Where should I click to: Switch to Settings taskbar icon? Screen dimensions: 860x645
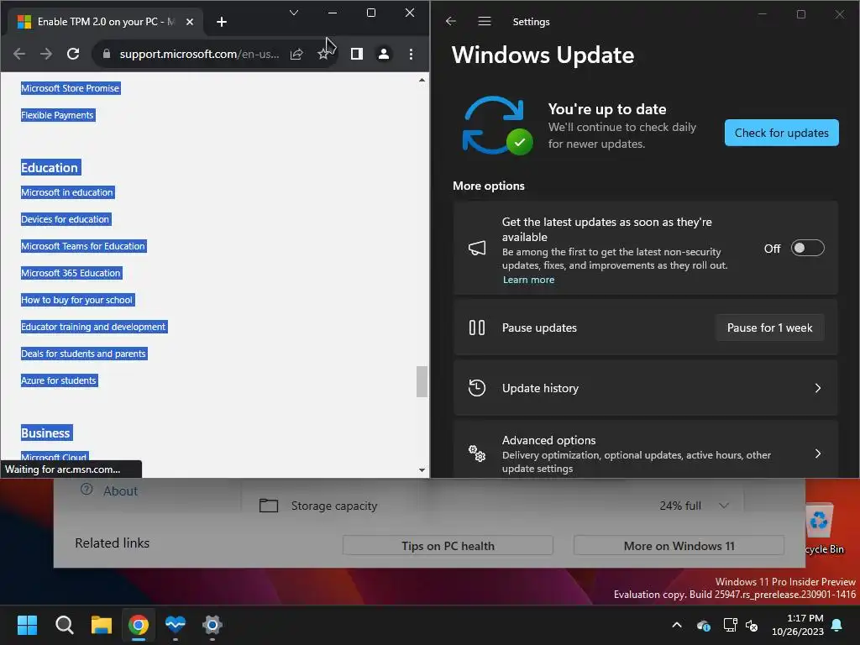pyautogui.click(x=212, y=625)
